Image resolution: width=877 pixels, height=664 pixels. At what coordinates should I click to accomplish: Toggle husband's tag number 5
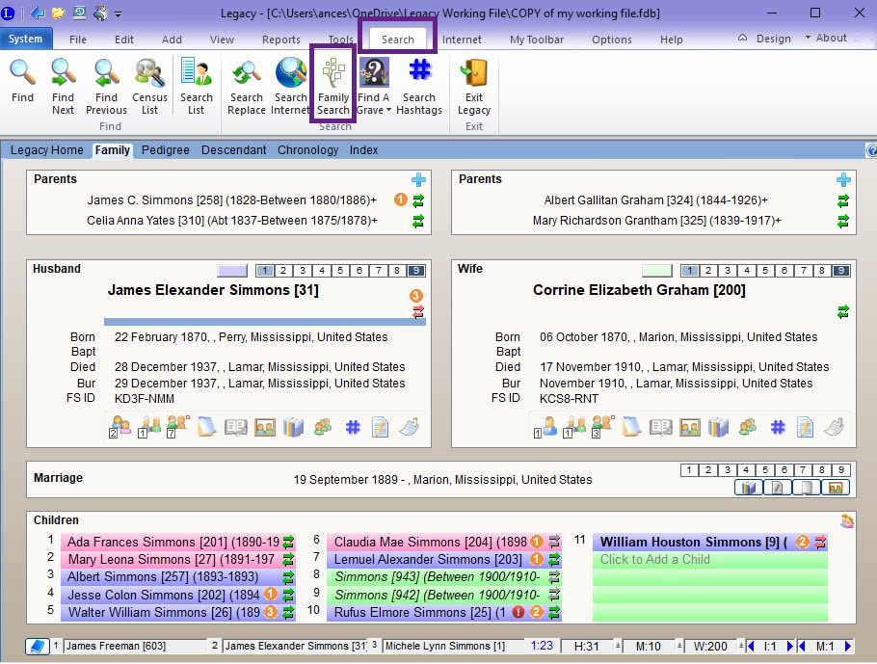pos(340,271)
